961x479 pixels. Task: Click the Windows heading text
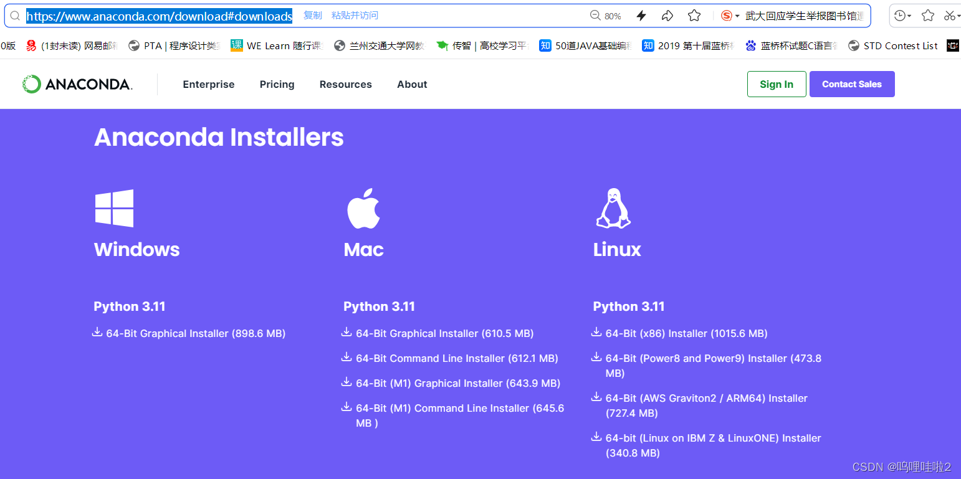point(136,249)
